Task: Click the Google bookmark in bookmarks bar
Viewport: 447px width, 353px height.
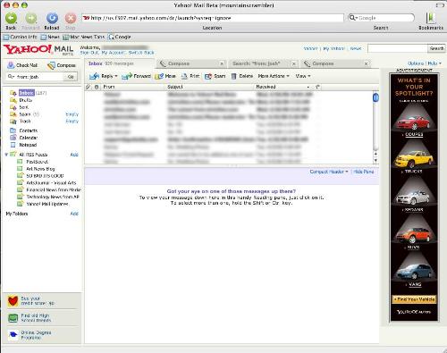Action: click(x=120, y=37)
